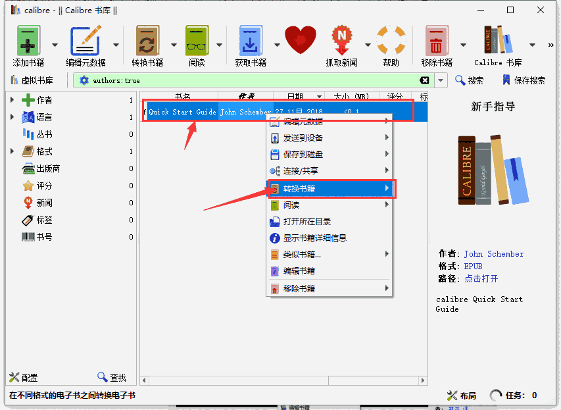The image size is (561, 410).
Task: Click the 转换书籍 toolbar icon
Action: click(147, 40)
